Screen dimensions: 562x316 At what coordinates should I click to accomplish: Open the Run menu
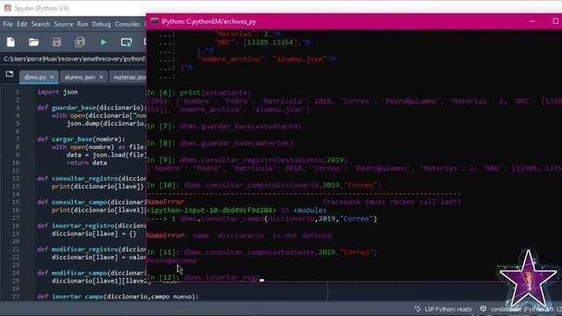click(83, 24)
